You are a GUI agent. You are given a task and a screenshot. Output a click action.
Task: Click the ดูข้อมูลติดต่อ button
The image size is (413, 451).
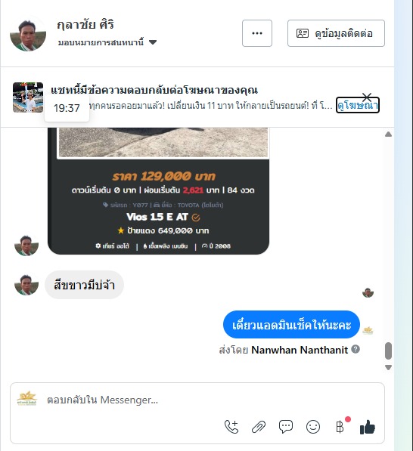pos(336,33)
